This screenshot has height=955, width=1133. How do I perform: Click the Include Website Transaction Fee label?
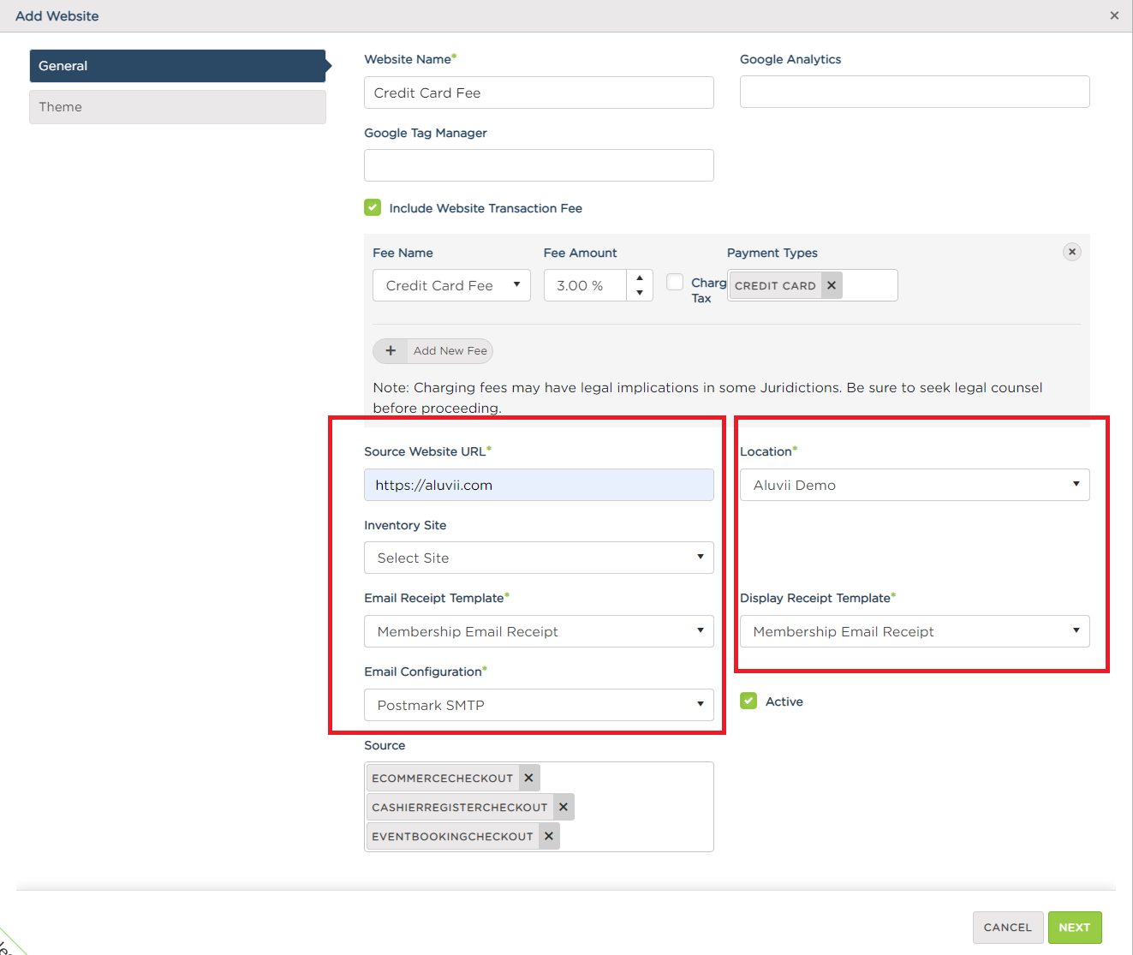coord(486,208)
